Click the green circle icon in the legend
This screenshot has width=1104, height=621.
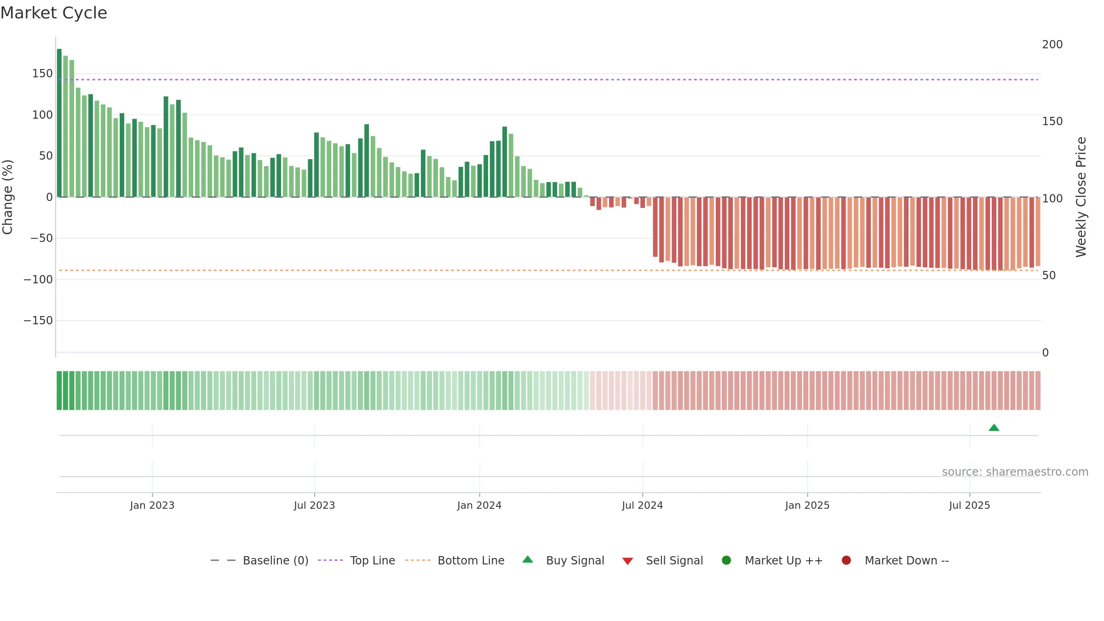click(726, 560)
